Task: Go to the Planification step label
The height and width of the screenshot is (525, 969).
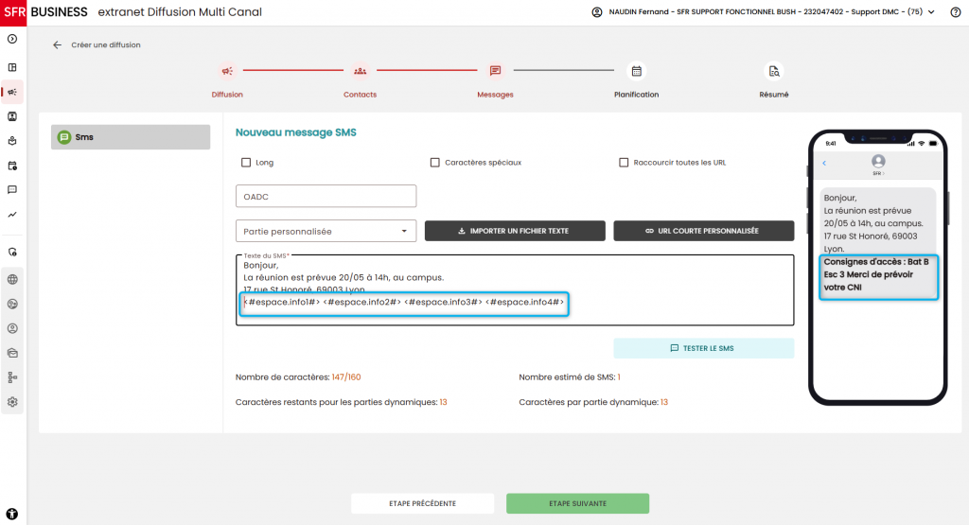Action: 637,95
